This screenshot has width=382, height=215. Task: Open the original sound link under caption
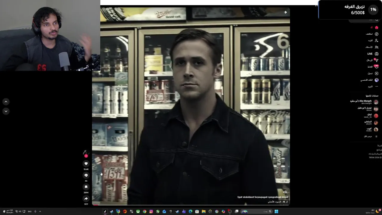[278, 202]
